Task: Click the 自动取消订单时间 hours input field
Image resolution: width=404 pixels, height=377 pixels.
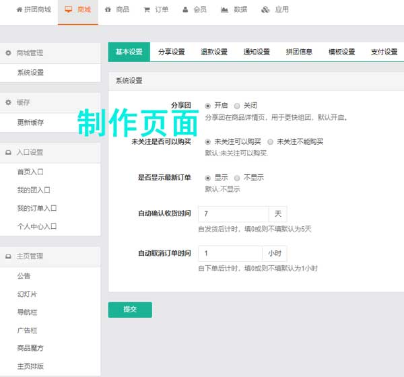Action: click(230, 254)
